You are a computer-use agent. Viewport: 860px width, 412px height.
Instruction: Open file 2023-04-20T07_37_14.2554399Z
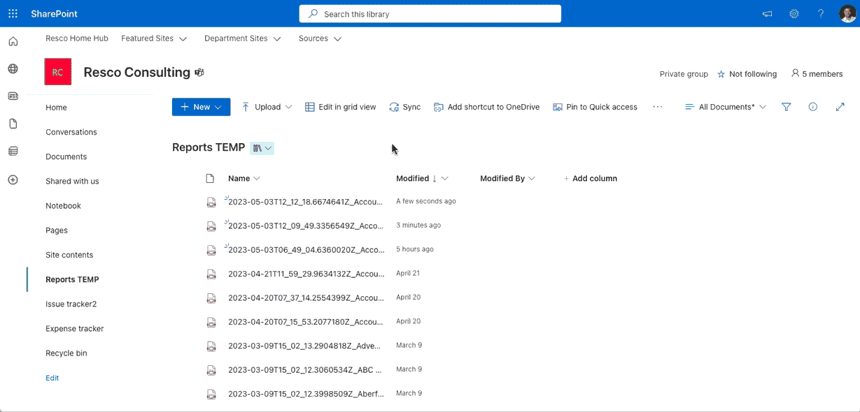click(306, 298)
